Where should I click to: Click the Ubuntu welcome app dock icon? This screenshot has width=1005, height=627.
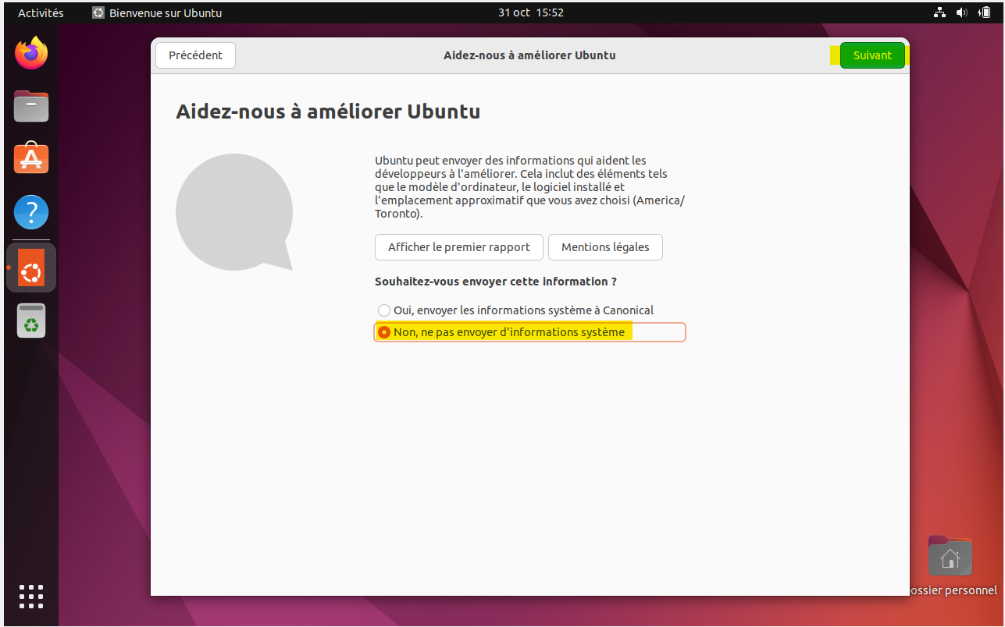(31, 267)
